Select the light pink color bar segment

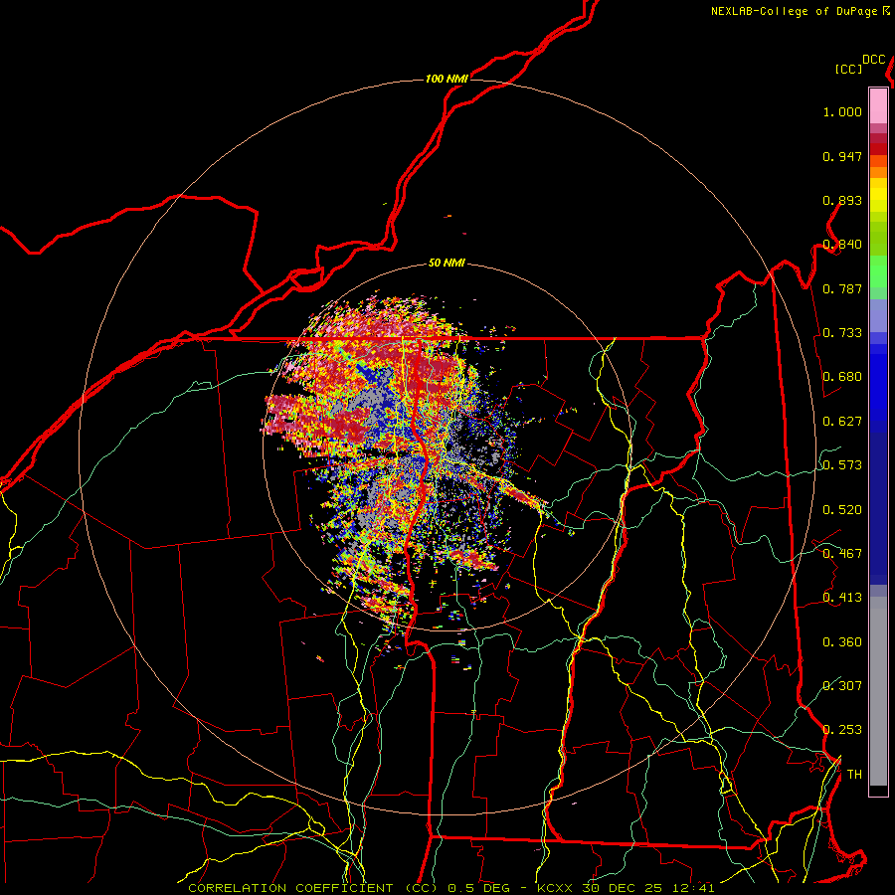point(878,106)
